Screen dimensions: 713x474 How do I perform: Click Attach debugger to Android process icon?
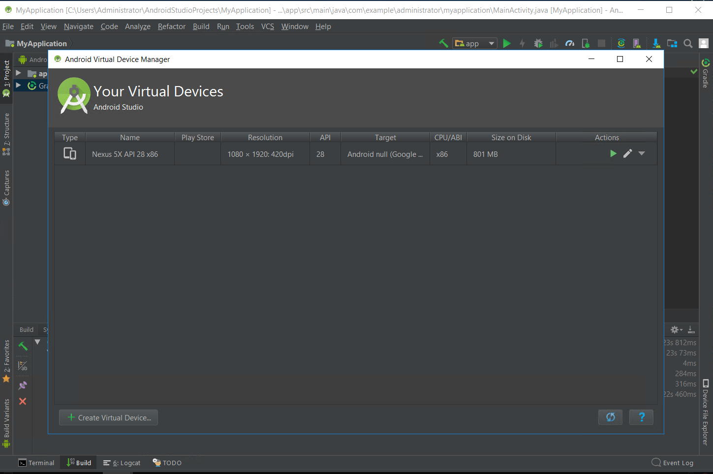click(x=586, y=43)
